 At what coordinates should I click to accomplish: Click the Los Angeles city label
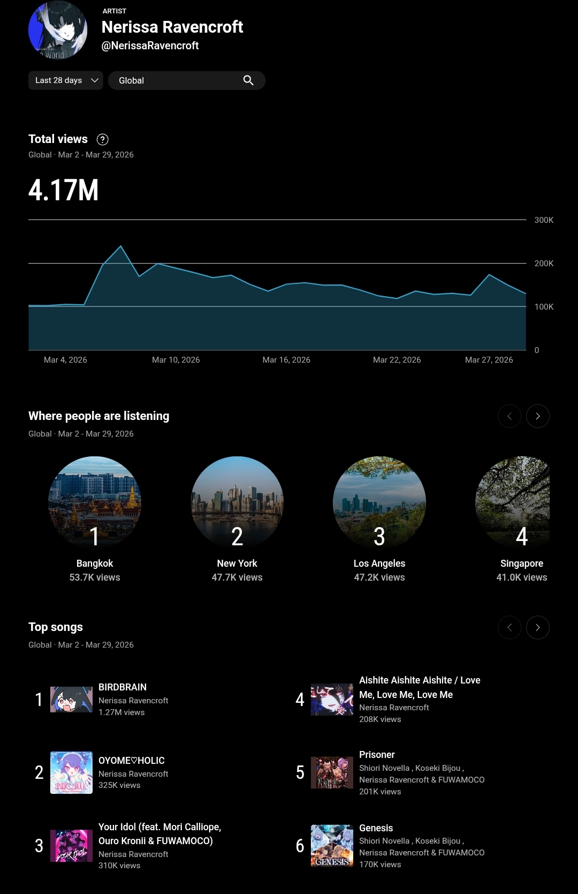[x=379, y=564]
